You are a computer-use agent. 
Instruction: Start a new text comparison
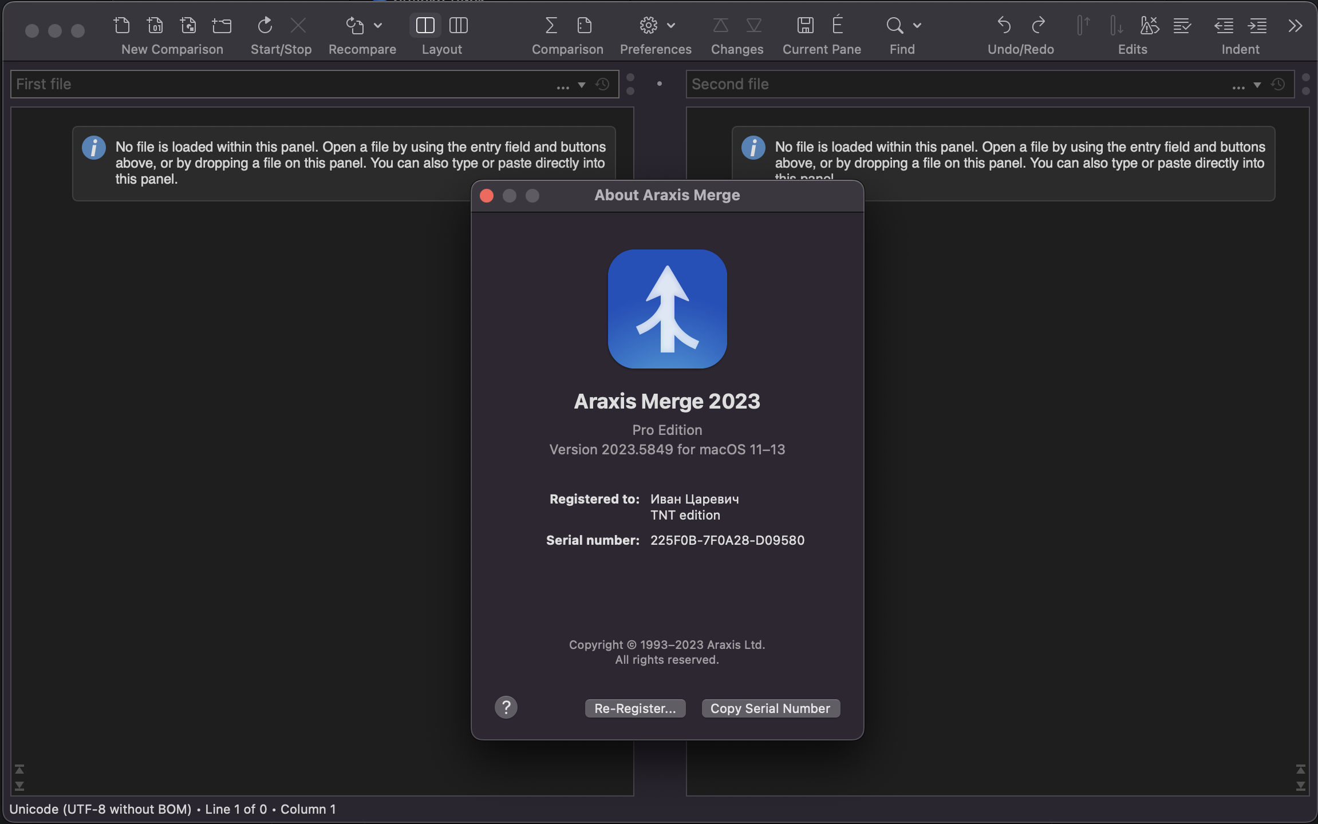[x=121, y=25]
